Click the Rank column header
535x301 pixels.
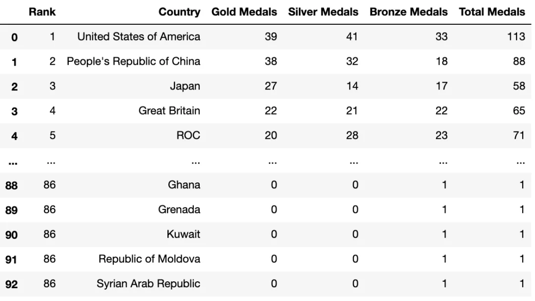(x=42, y=12)
